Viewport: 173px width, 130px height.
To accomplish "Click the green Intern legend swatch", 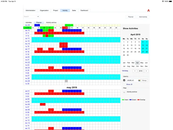I will [x=123, y=100].
